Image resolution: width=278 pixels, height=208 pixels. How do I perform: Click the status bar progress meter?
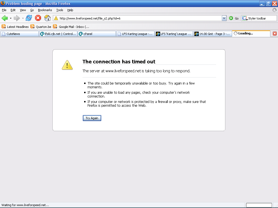[x=259, y=205]
